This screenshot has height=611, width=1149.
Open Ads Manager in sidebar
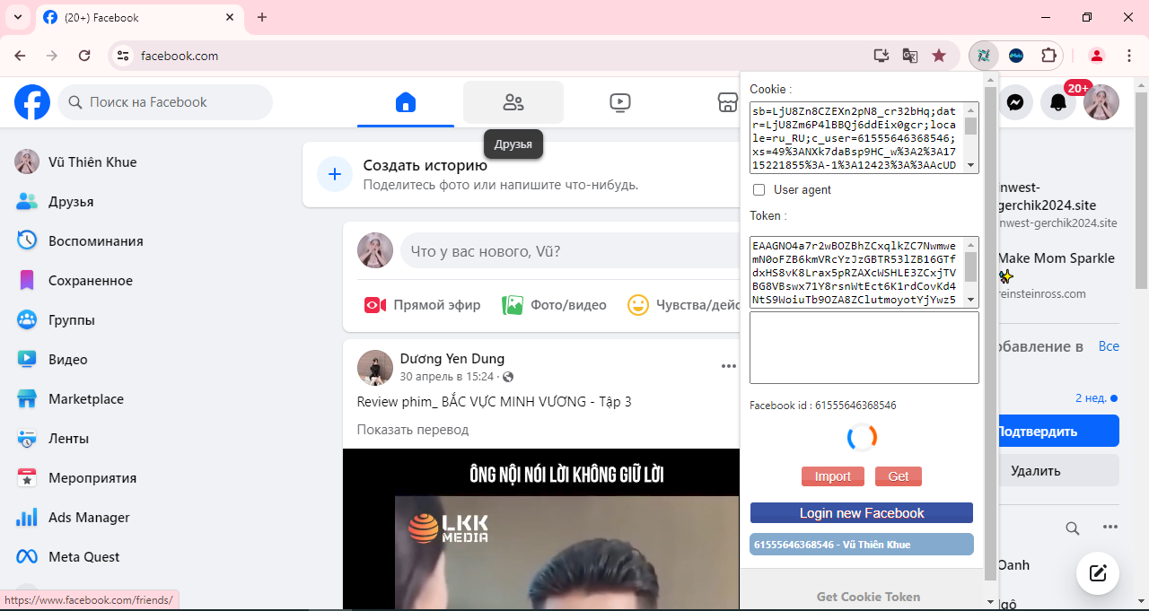click(x=89, y=518)
